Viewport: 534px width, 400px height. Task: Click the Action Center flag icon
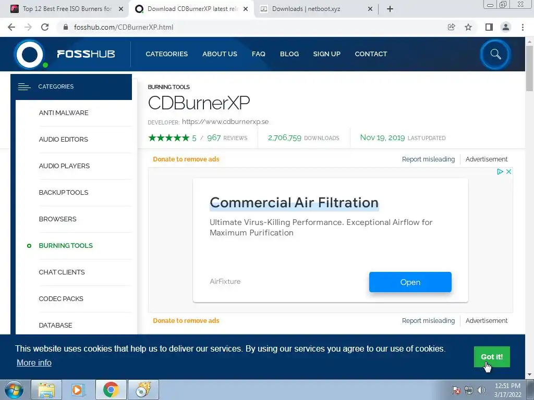(x=456, y=390)
